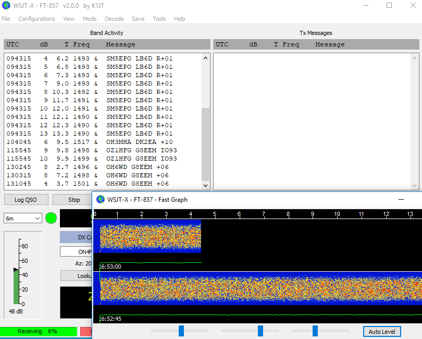Open the View menu
This screenshot has width=422, height=339.
point(69,19)
